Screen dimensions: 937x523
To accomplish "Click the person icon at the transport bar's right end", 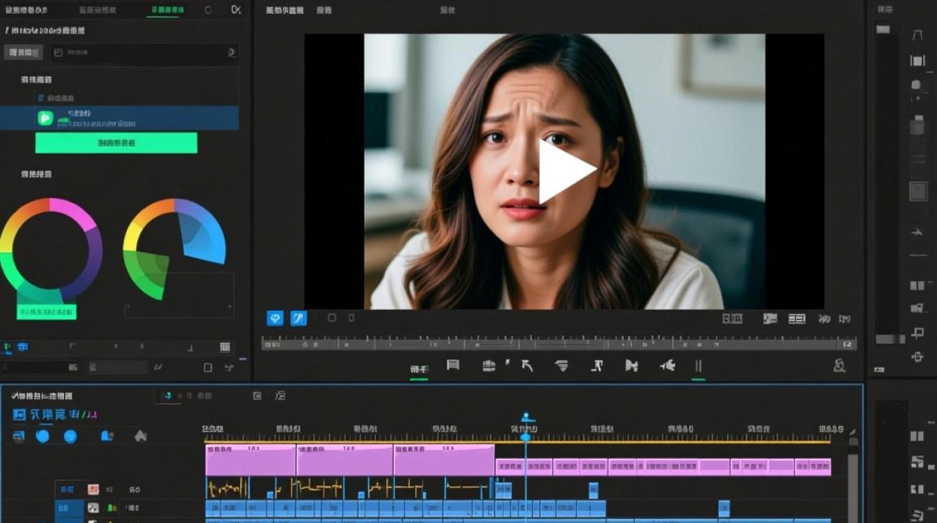I will click(839, 365).
